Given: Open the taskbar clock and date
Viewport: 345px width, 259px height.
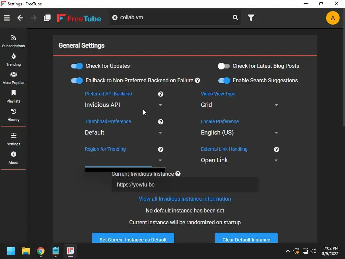Looking at the screenshot, I should [330, 251].
